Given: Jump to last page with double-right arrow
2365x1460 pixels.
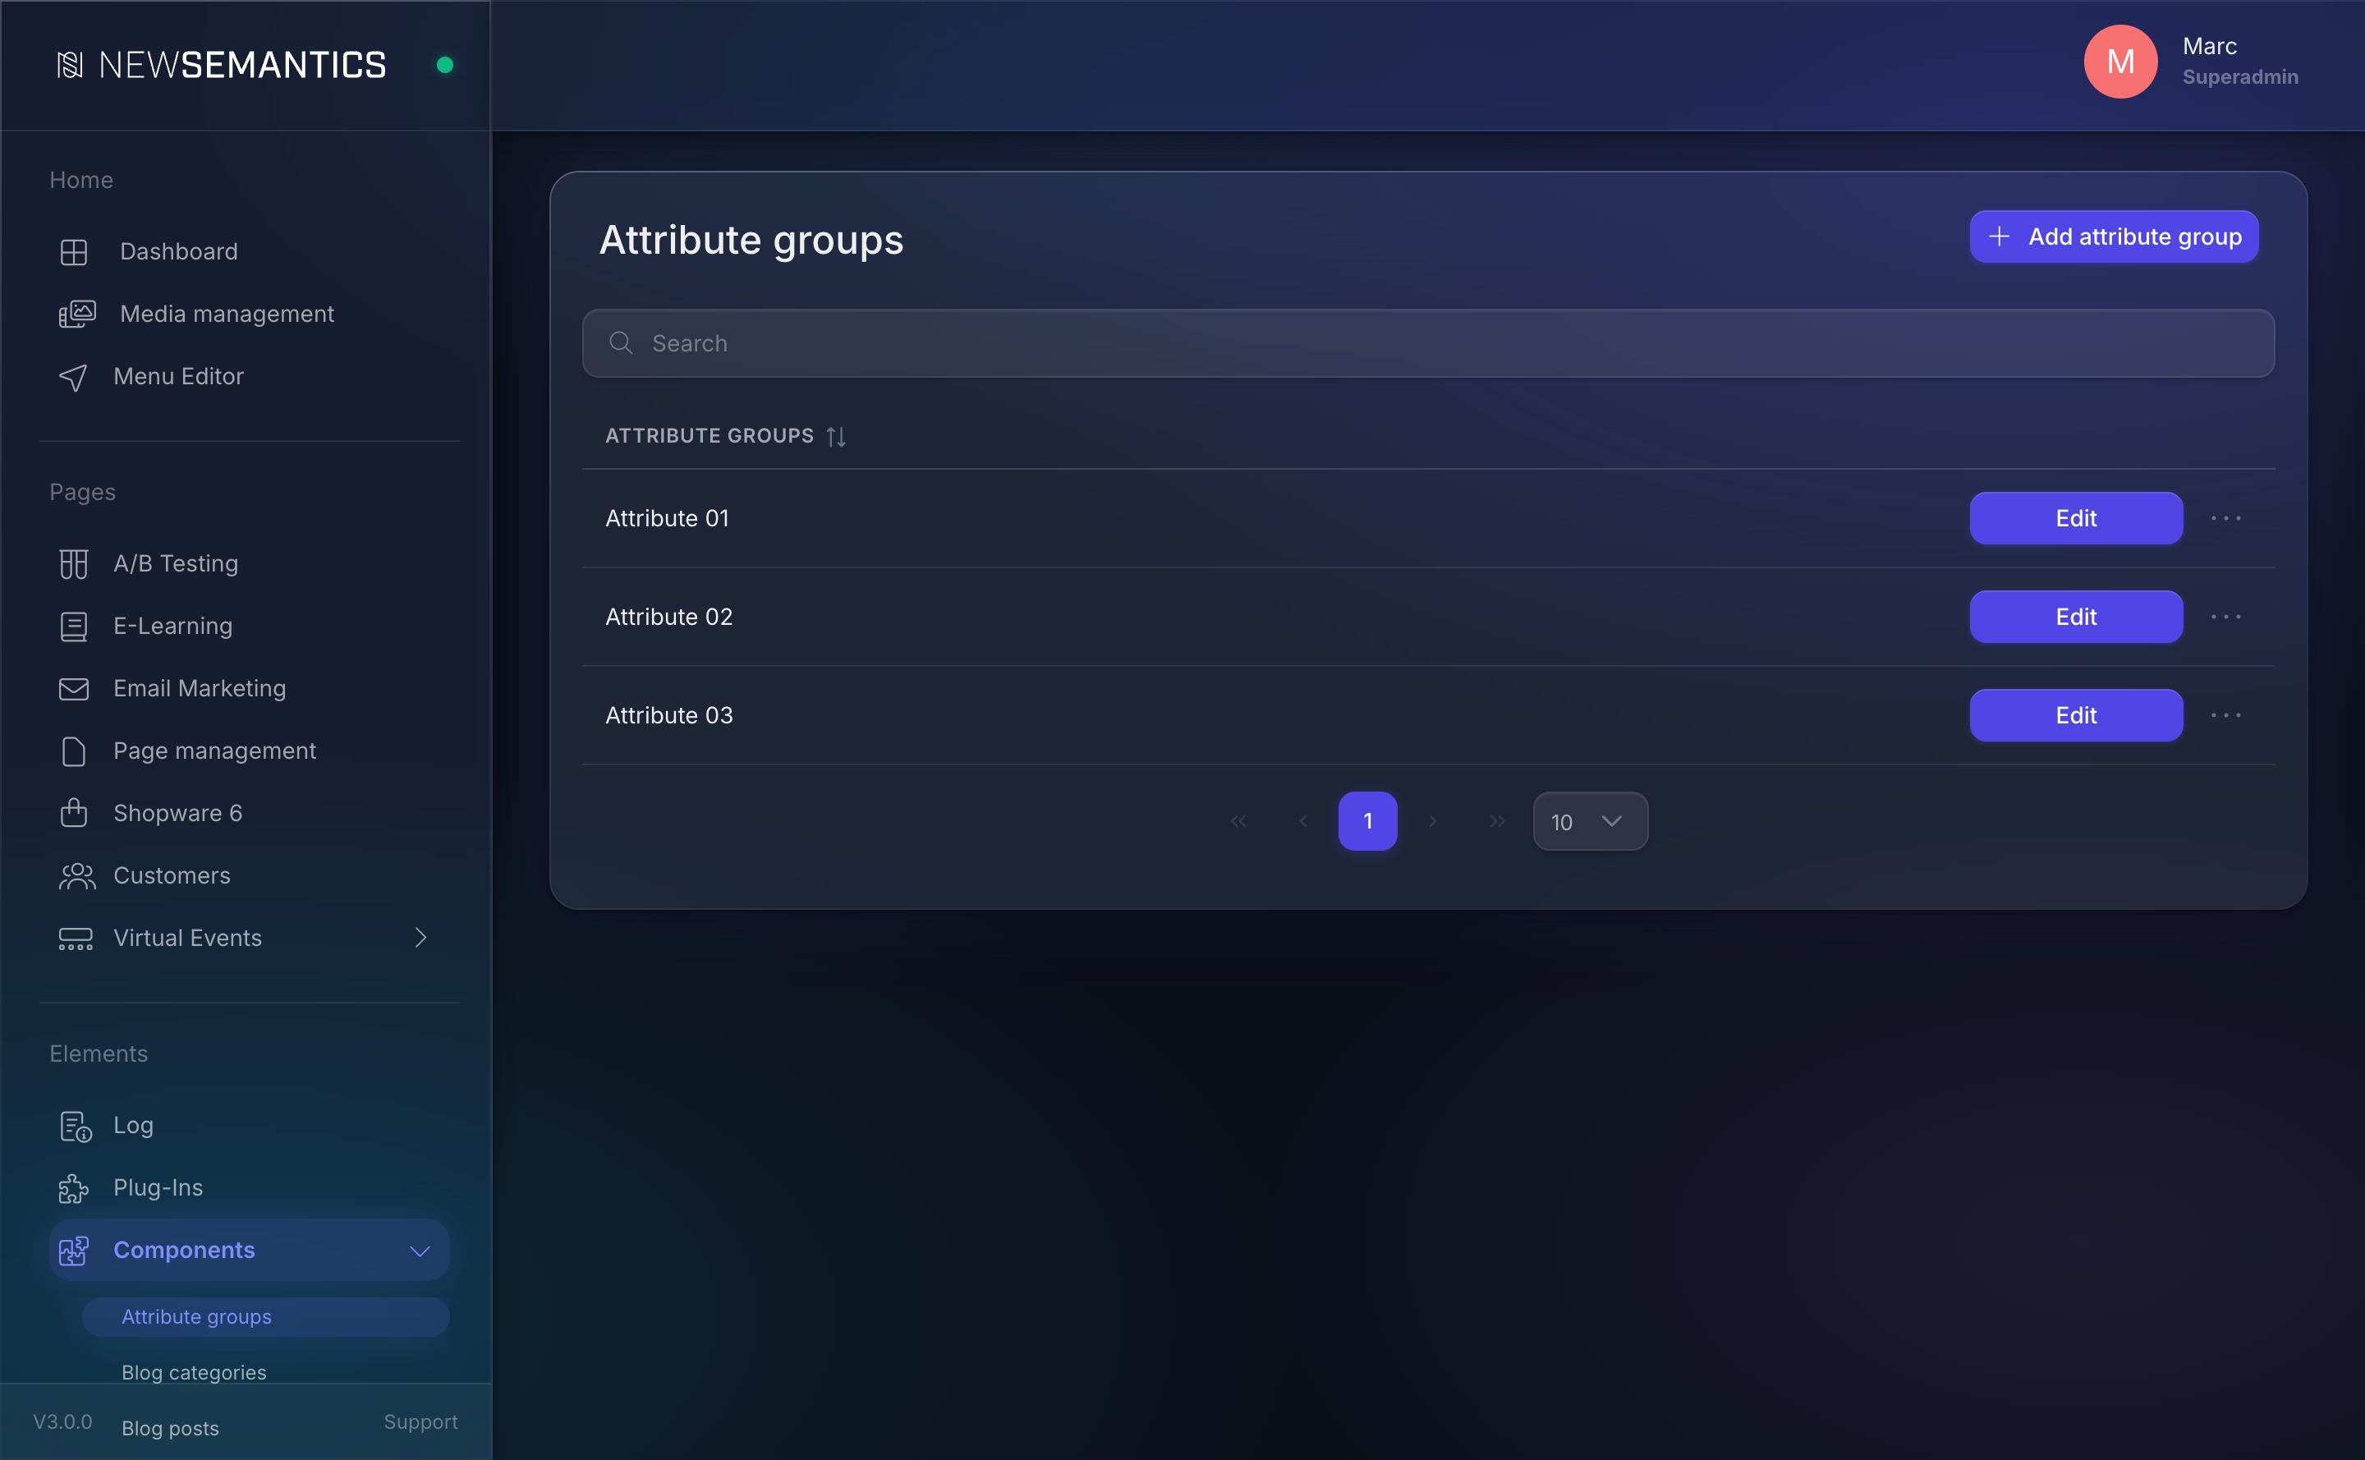Looking at the screenshot, I should (x=1497, y=821).
